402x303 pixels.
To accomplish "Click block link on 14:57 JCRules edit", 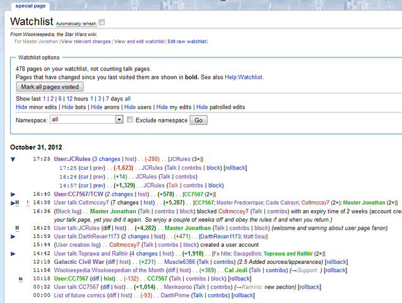I will point(215,186).
